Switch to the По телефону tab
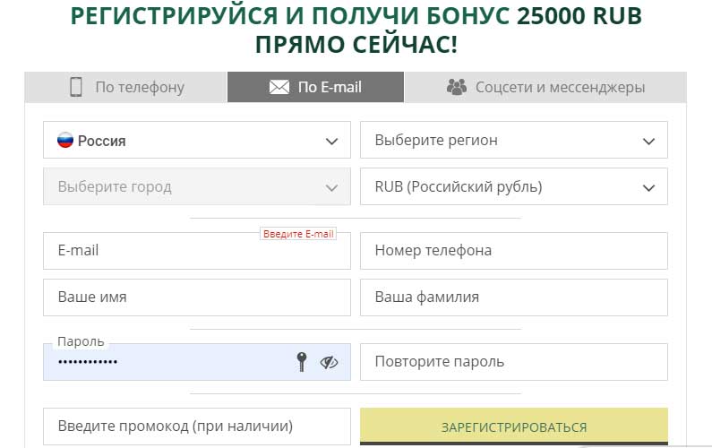The image size is (712, 448). tap(125, 87)
